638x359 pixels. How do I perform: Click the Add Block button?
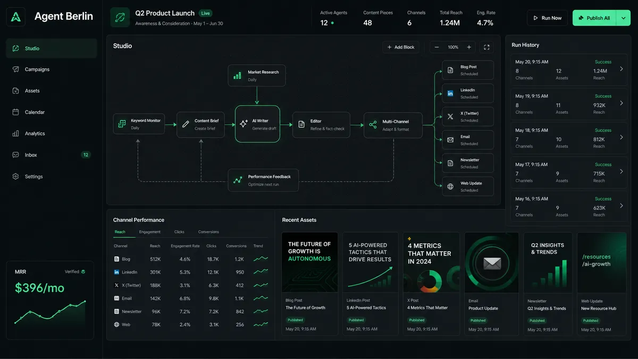point(401,47)
